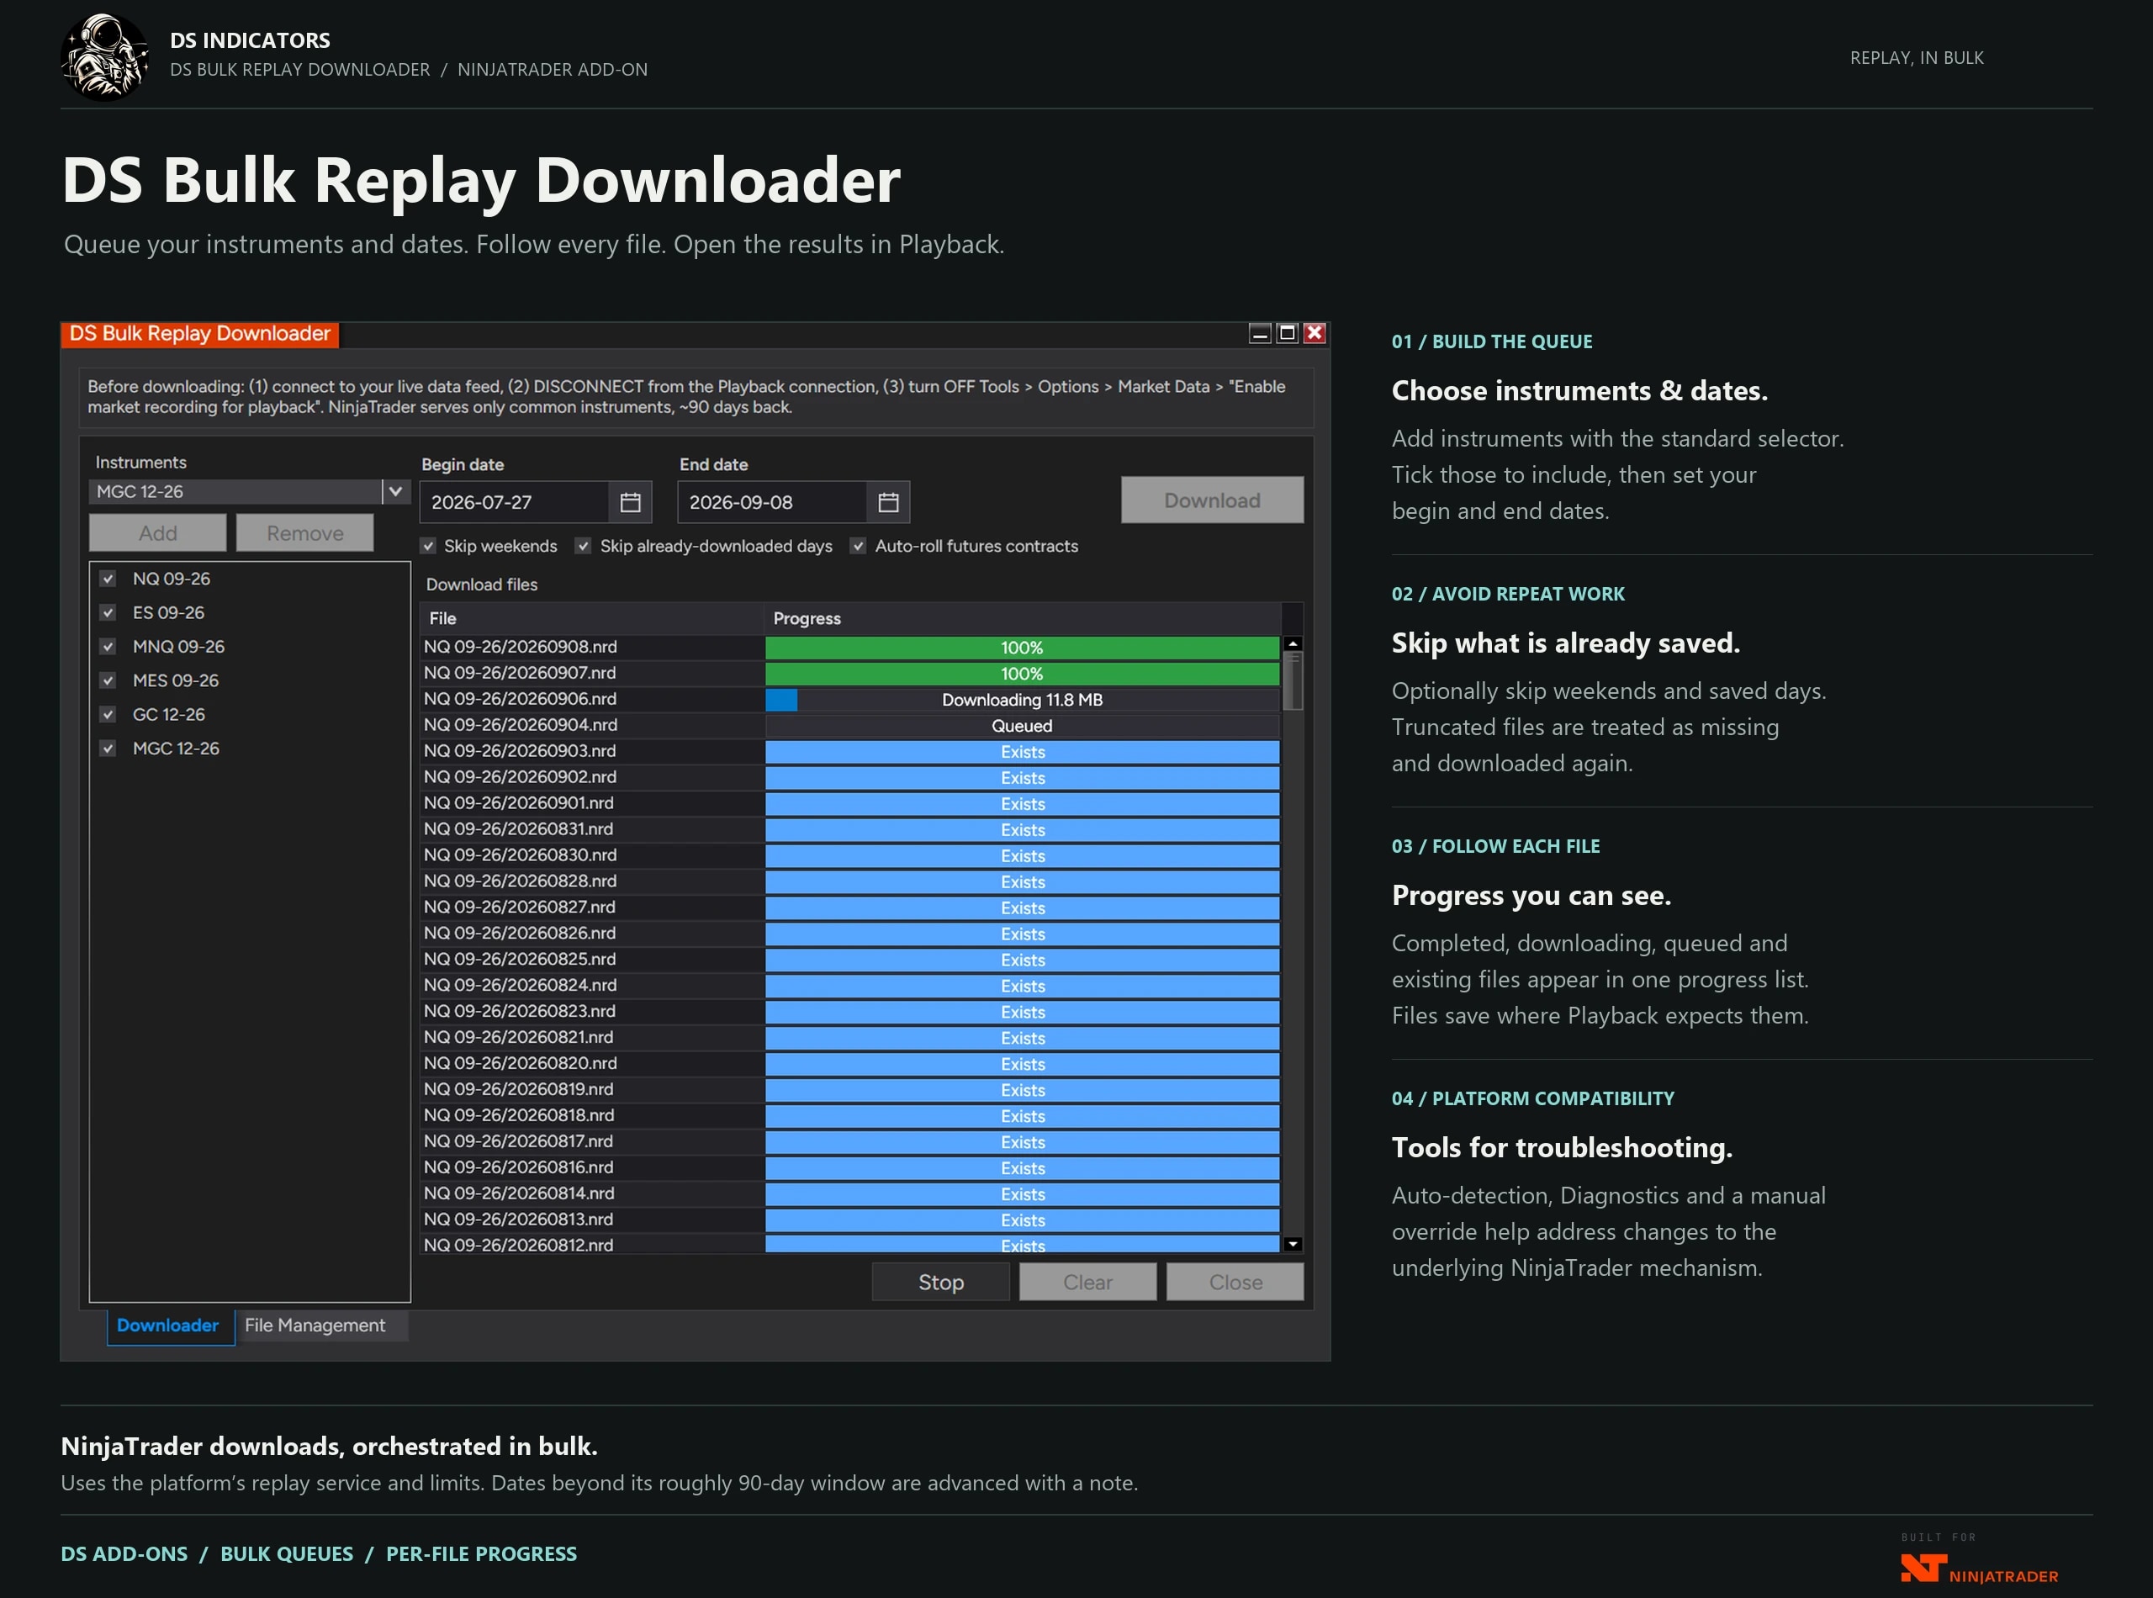This screenshot has width=2153, height=1598.
Task: Uncheck the ES 09-26 instrument
Action: [x=108, y=612]
